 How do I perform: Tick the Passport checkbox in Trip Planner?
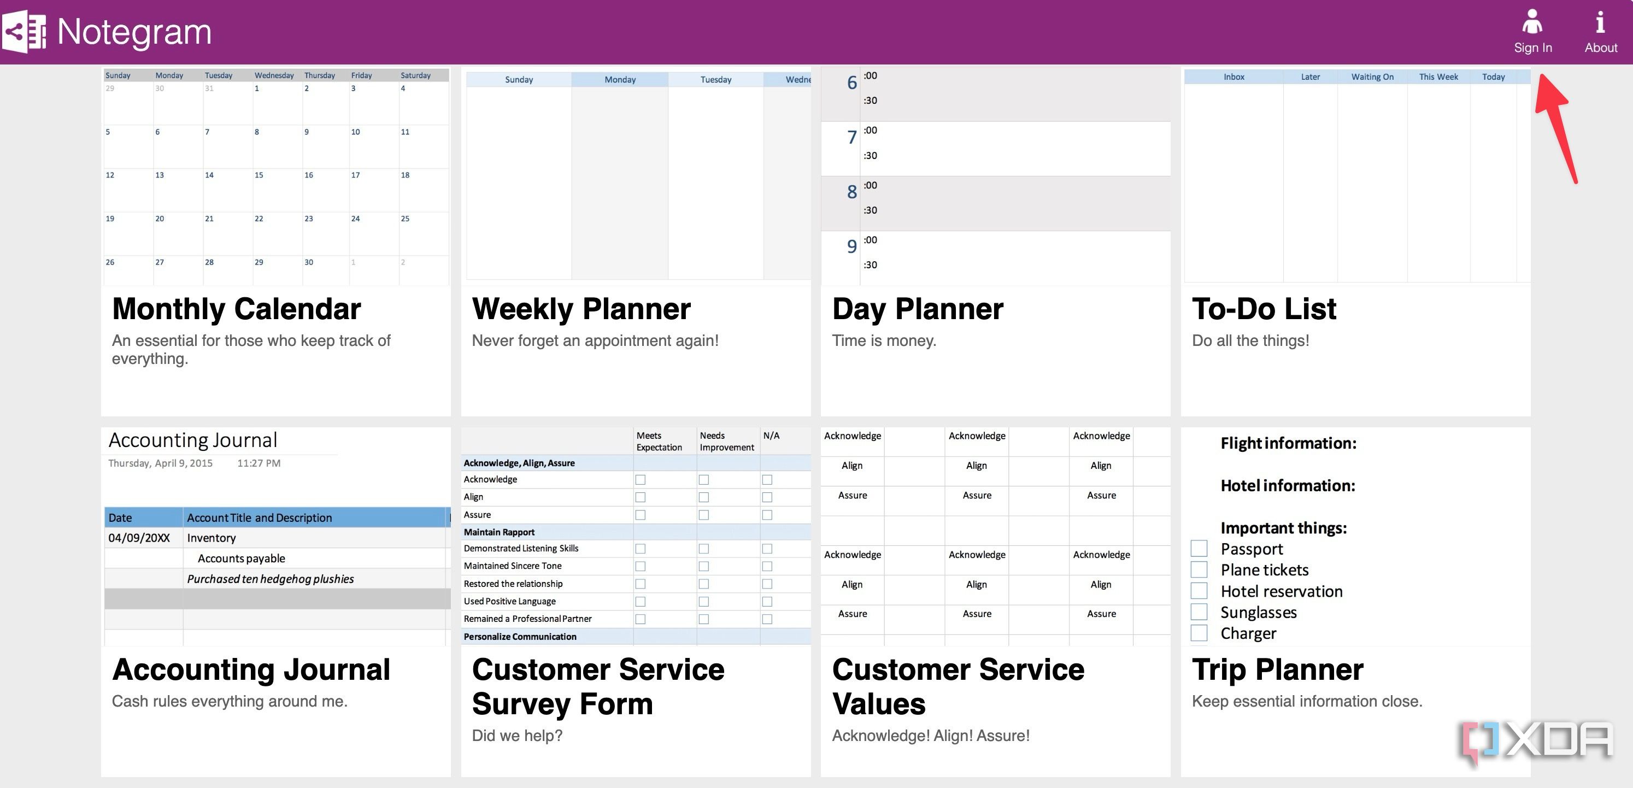1199,548
